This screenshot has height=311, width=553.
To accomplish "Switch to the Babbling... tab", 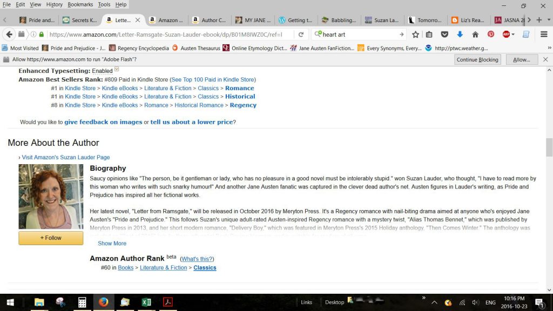I will (x=339, y=20).
